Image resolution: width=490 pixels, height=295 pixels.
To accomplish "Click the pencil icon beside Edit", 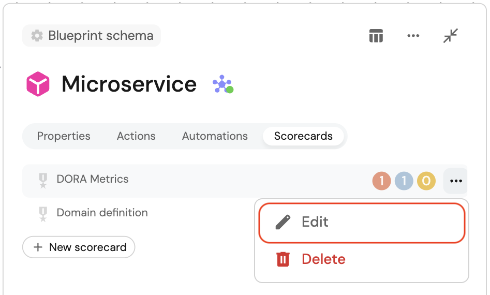I will coord(283,222).
